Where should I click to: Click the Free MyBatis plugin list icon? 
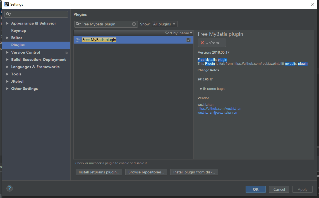[x=78, y=40]
